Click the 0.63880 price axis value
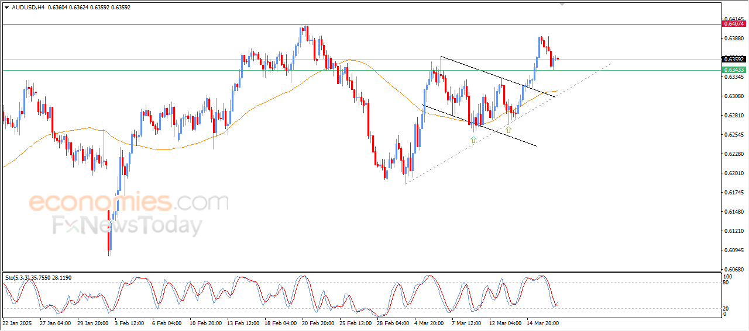 [x=734, y=39]
